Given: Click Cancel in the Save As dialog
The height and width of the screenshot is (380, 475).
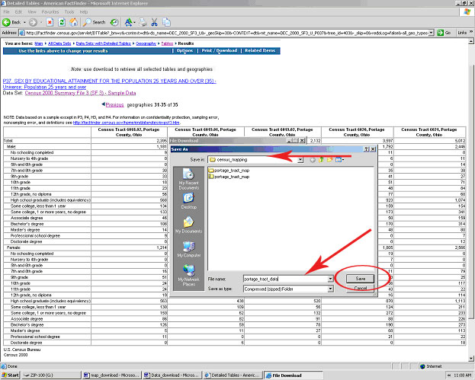Looking at the screenshot, I should [x=360, y=288].
